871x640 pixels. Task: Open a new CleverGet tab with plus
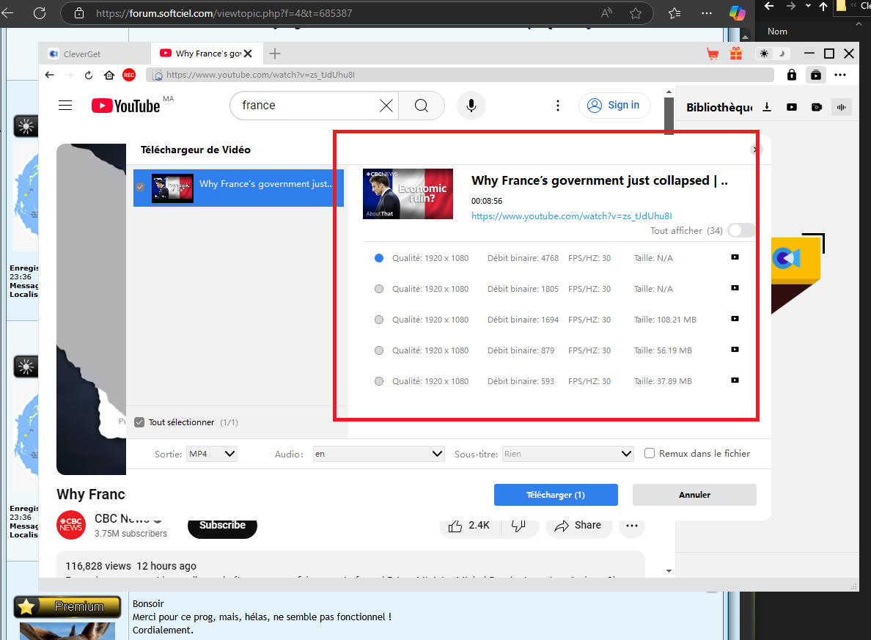click(274, 54)
